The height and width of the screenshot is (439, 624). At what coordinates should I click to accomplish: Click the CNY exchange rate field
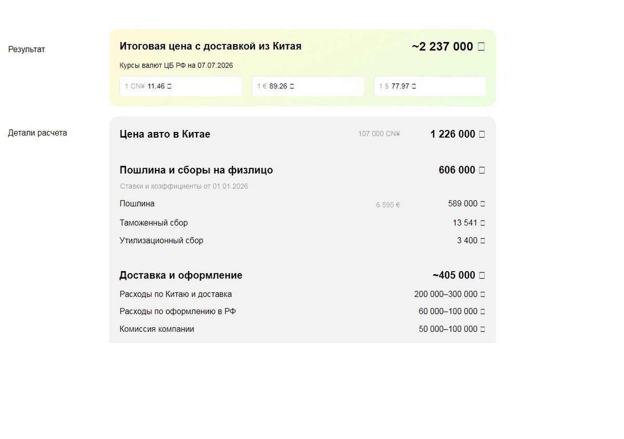(180, 86)
